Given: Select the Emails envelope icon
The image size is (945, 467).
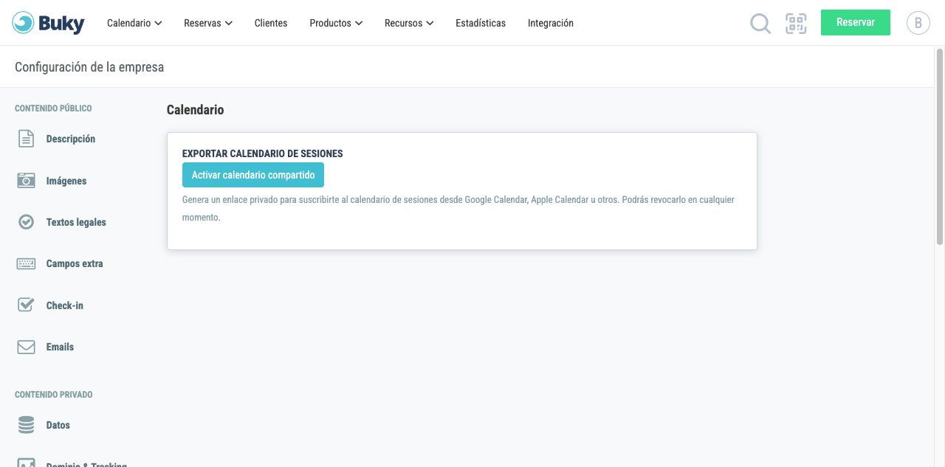Looking at the screenshot, I should (x=26, y=347).
